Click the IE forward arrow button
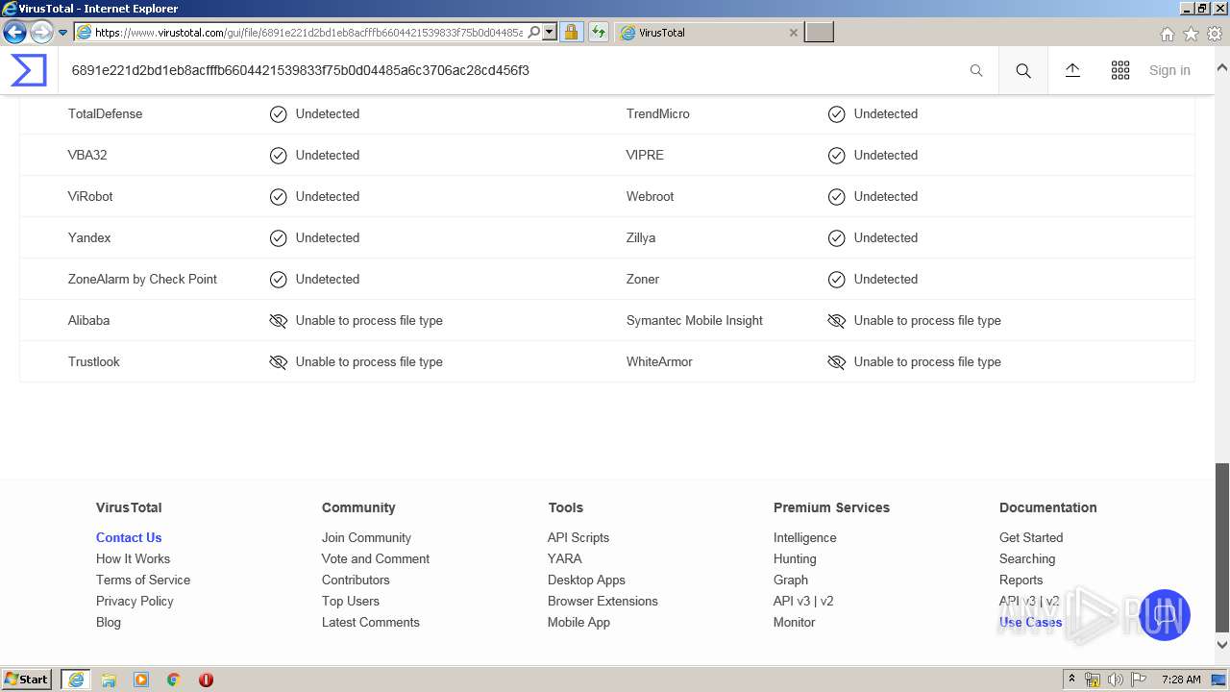Screen dimensions: 1230x692 click(x=41, y=33)
